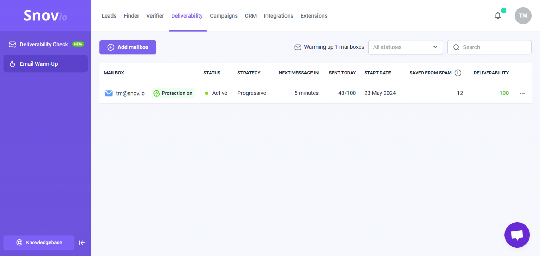Click the MAILBOX column header
Viewport: 540px width, 256px height.
point(114,73)
